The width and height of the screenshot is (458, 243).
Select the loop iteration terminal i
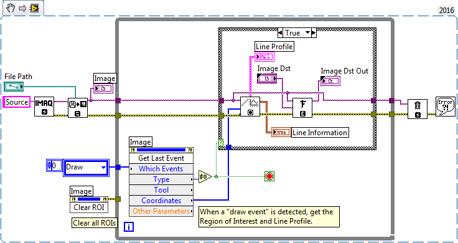coord(129,227)
